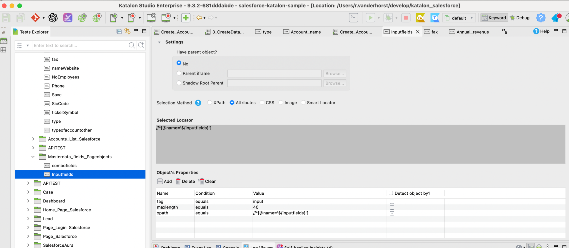Open the Git icon dropdown arrow
Viewport: 569px width, 248px height.
tap(44, 18)
